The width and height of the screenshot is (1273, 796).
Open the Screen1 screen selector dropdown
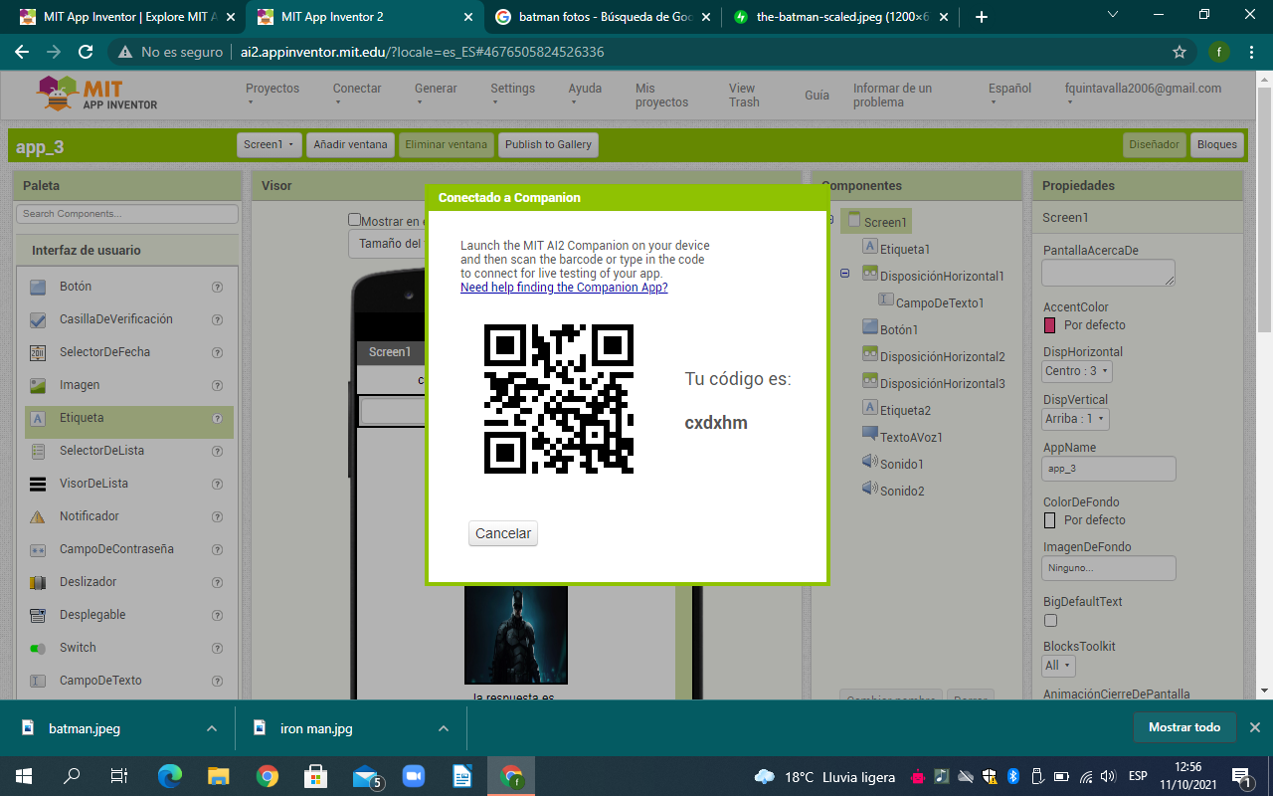pyautogui.click(x=270, y=144)
